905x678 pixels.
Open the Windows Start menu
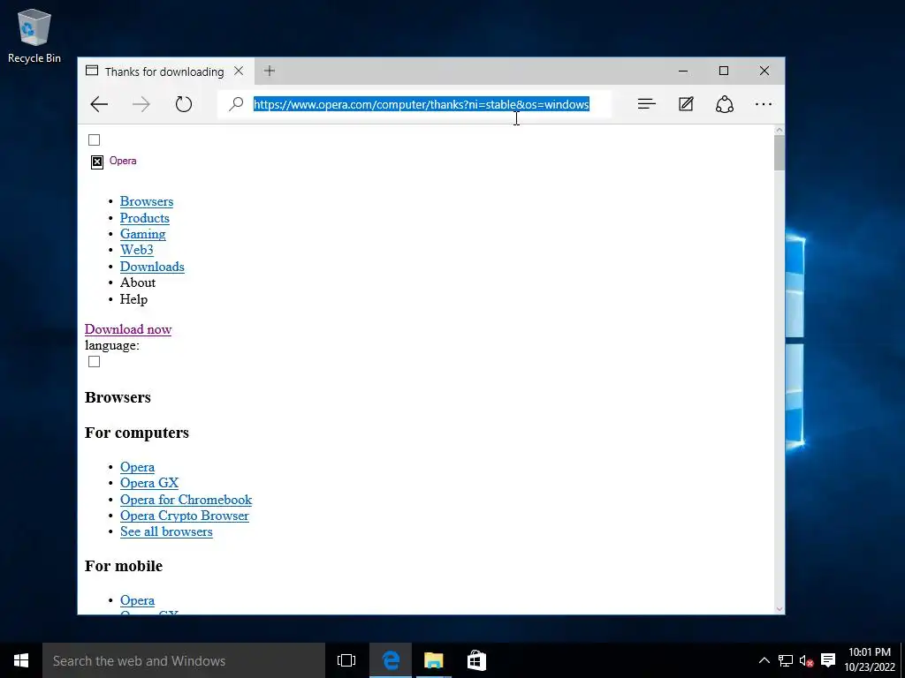(21, 660)
